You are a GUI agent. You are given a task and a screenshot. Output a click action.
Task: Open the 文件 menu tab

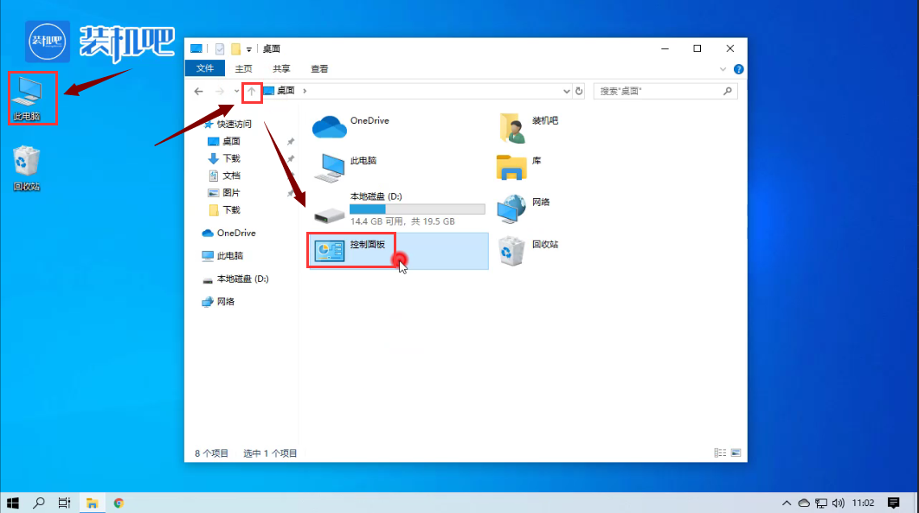click(x=205, y=68)
